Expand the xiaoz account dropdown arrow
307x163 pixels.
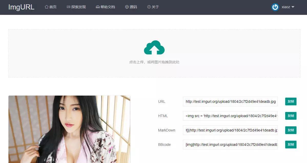(293, 7)
